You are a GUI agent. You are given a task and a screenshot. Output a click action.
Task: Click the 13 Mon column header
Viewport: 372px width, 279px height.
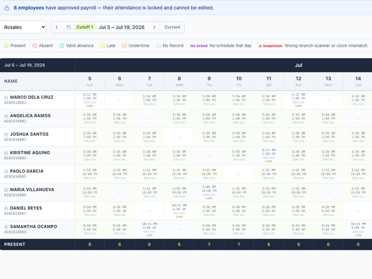click(x=328, y=81)
